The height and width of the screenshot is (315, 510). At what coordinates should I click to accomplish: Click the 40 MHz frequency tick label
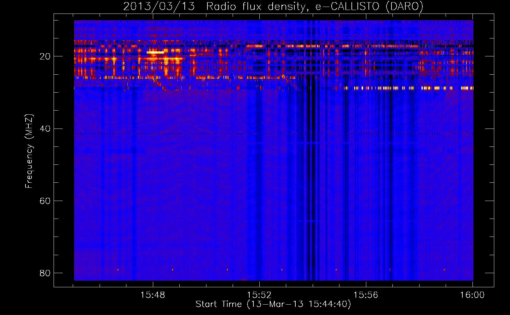click(x=45, y=129)
